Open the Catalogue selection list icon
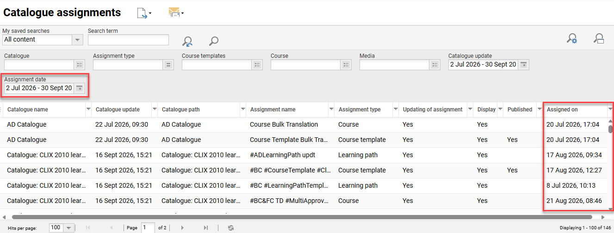Image resolution: width=614 pixels, height=233 pixels. pyautogui.click(x=79, y=65)
